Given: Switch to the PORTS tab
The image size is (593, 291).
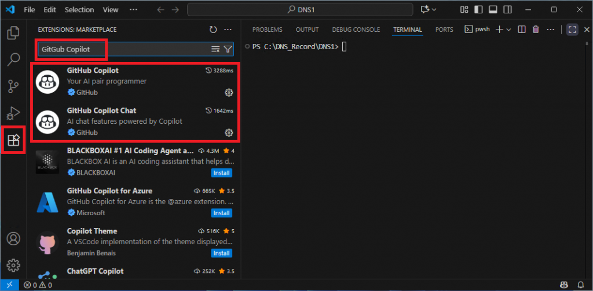Looking at the screenshot, I should [444, 30].
